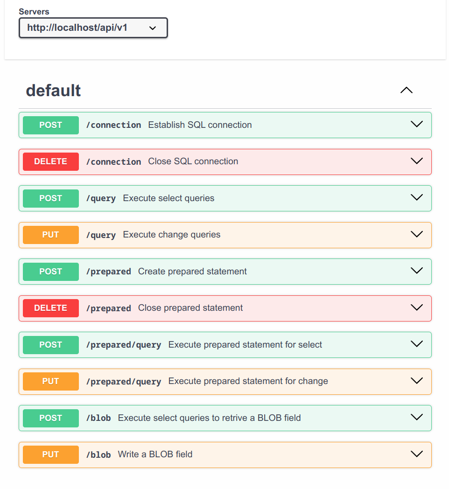Collapse the default API section
Image resolution: width=449 pixels, height=489 pixels.
coord(406,90)
